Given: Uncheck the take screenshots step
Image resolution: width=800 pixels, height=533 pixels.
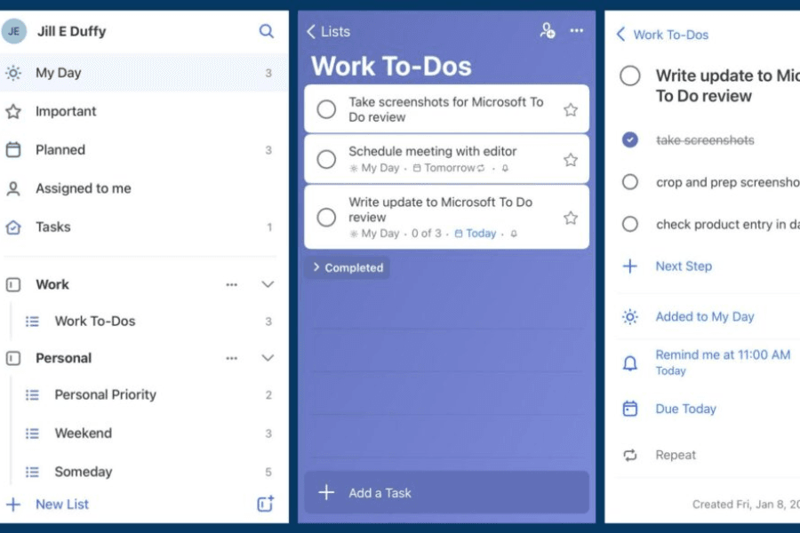Looking at the screenshot, I should tap(630, 140).
